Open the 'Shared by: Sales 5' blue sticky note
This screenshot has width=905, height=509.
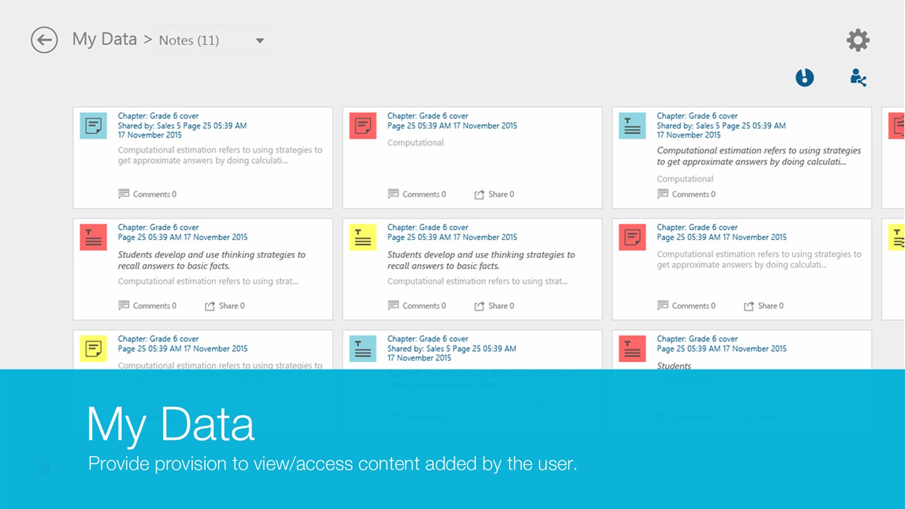pyautogui.click(x=182, y=125)
